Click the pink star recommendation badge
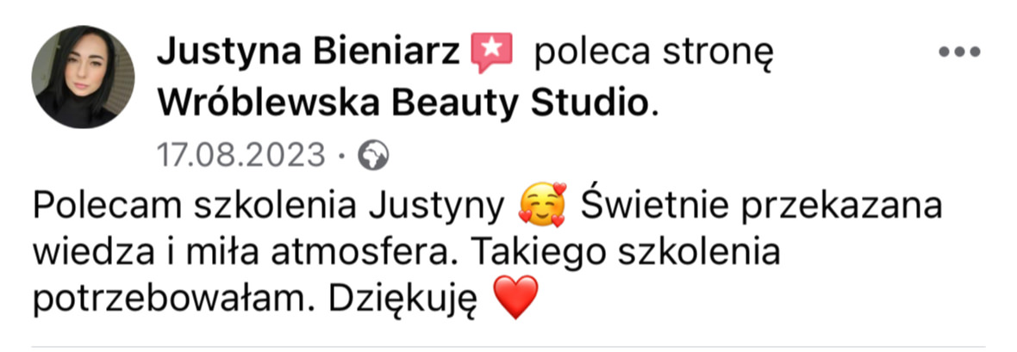The width and height of the screenshot is (1017, 352). coord(491,53)
